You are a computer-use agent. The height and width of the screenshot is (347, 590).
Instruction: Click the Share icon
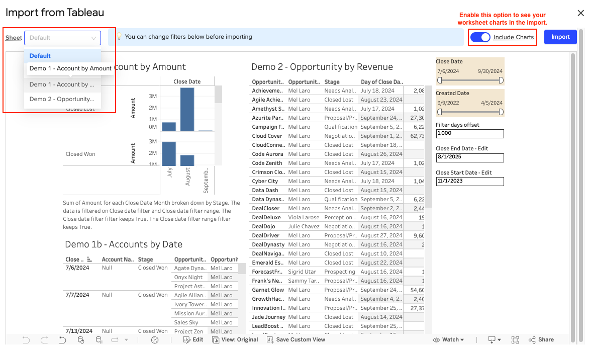click(541, 340)
